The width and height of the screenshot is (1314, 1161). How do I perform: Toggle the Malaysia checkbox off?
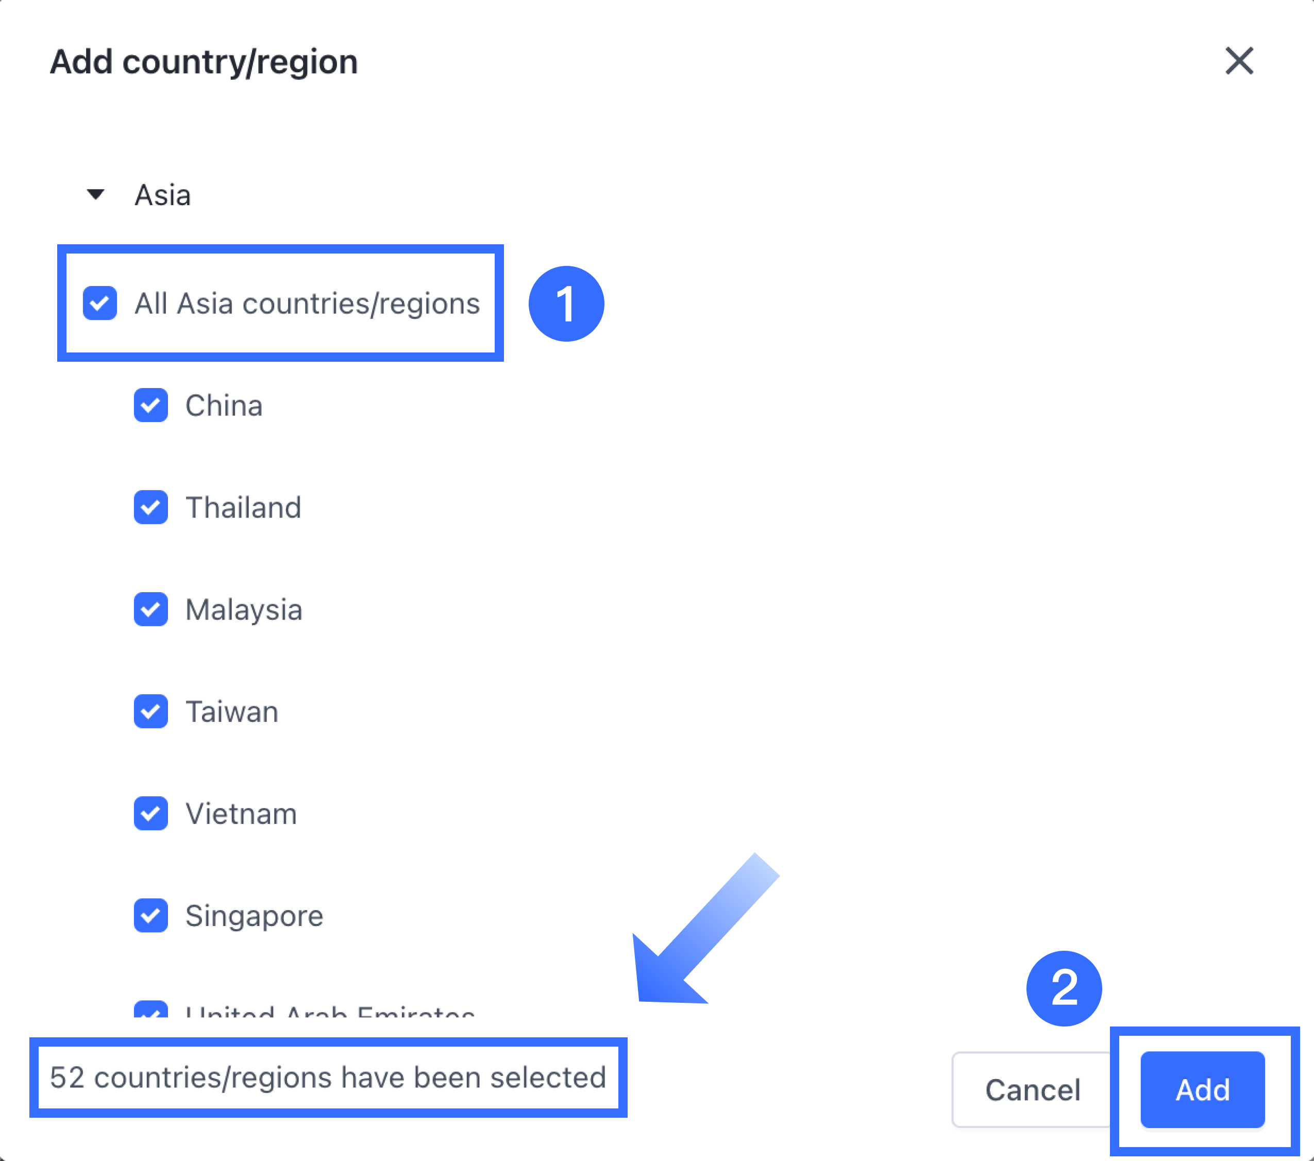[x=151, y=609]
